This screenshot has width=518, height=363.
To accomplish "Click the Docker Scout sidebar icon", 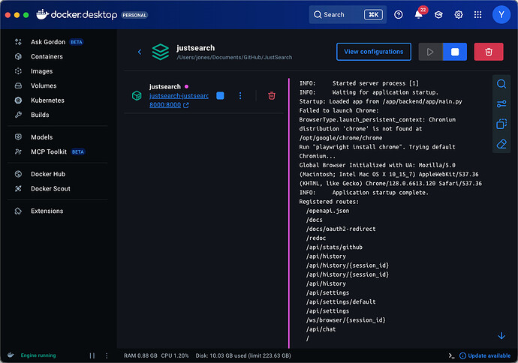I will pyautogui.click(x=18, y=188).
